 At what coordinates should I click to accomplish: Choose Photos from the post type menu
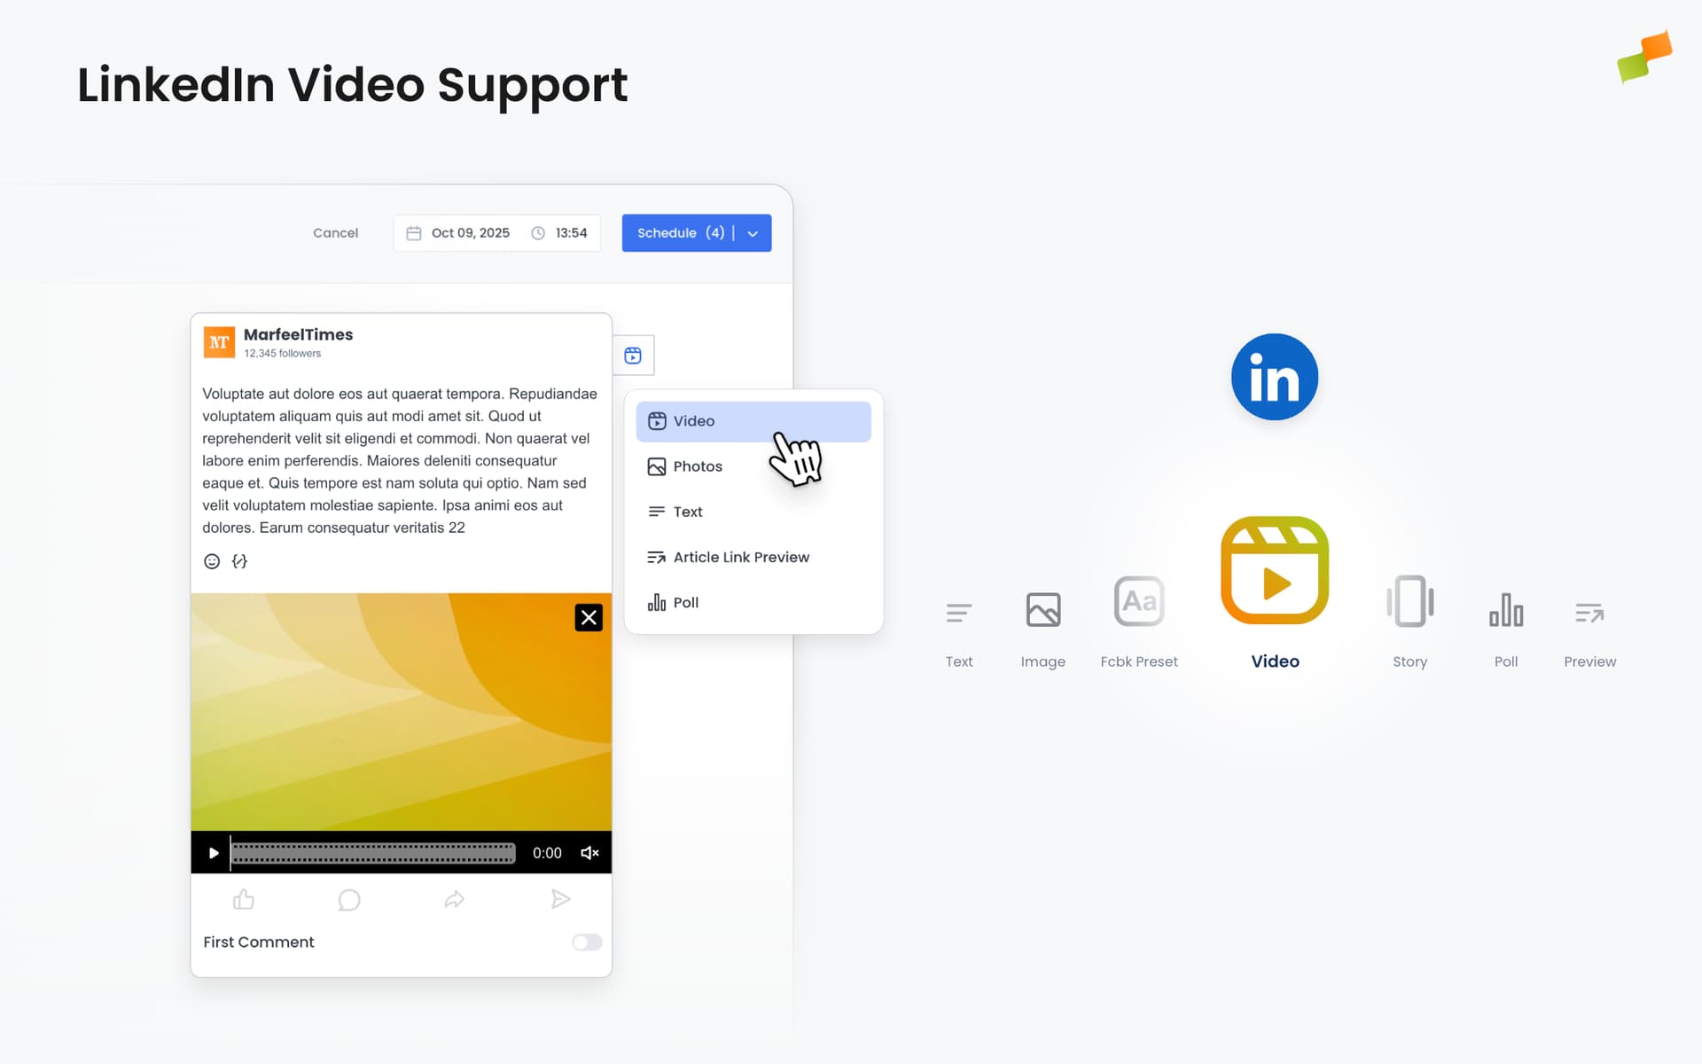click(x=697, y=466)
